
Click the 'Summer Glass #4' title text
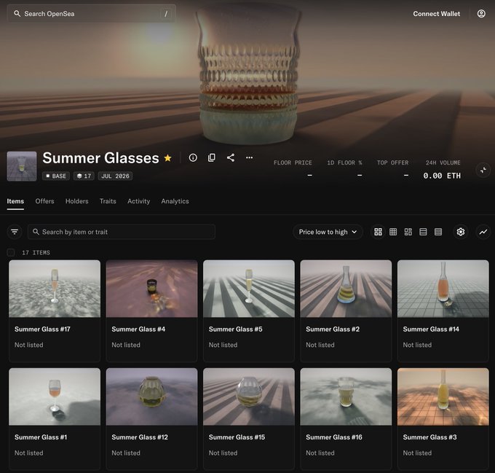pyautogui.click(x=138, y=329)
